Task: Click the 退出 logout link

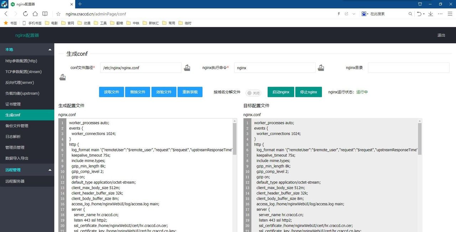Action: coord(441,35)
